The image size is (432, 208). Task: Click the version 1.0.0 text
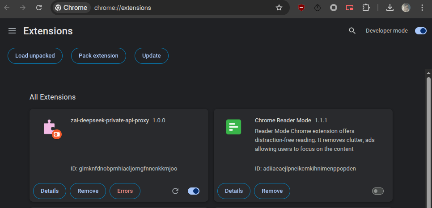(x=159, y=121)
